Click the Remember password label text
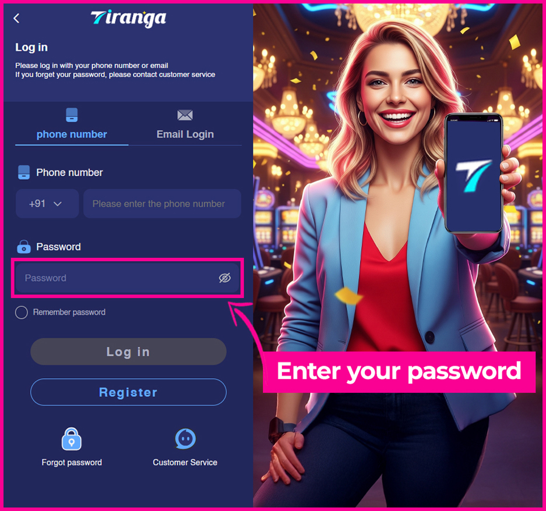This screenshot has height=511, width=546. (x=69, y=313)
